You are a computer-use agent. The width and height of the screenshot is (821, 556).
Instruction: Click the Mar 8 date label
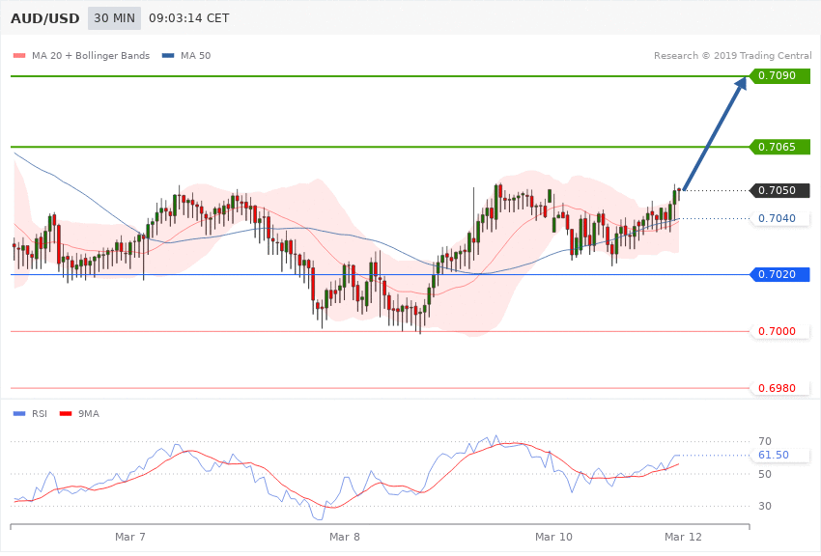[345, 537]
